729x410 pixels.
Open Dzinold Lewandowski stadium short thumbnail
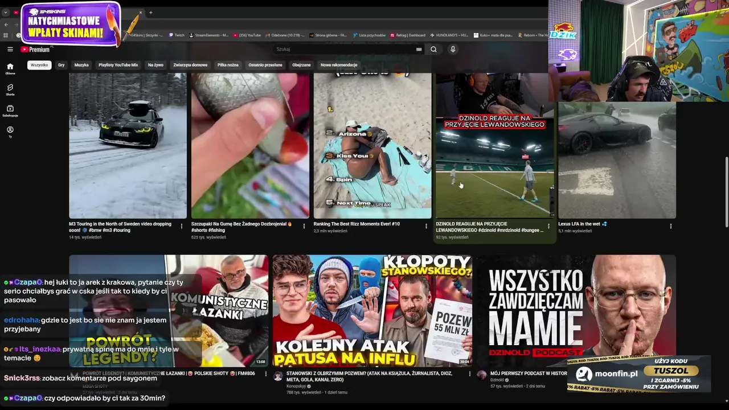pyautogui.click(x=494, y=146)
